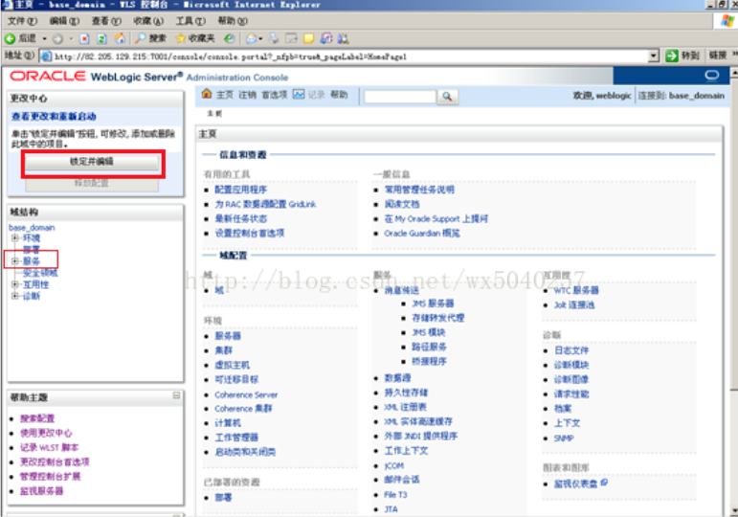Image resolution: width=738 pixels, height=517 pixels.
Task: Click the IE Print icon
Action: (x=274, y=38)
